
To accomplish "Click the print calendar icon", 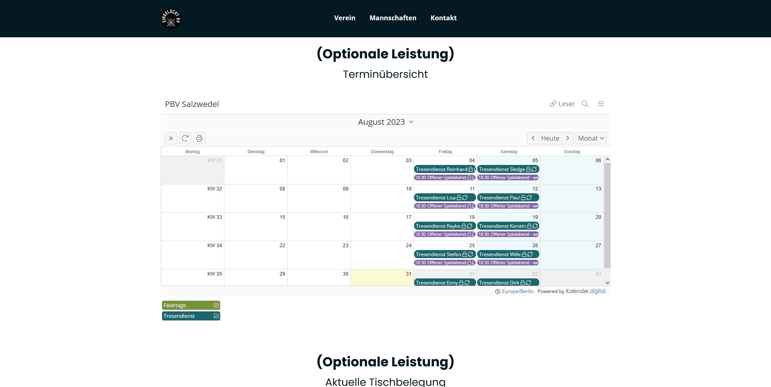I will [199, 138].
